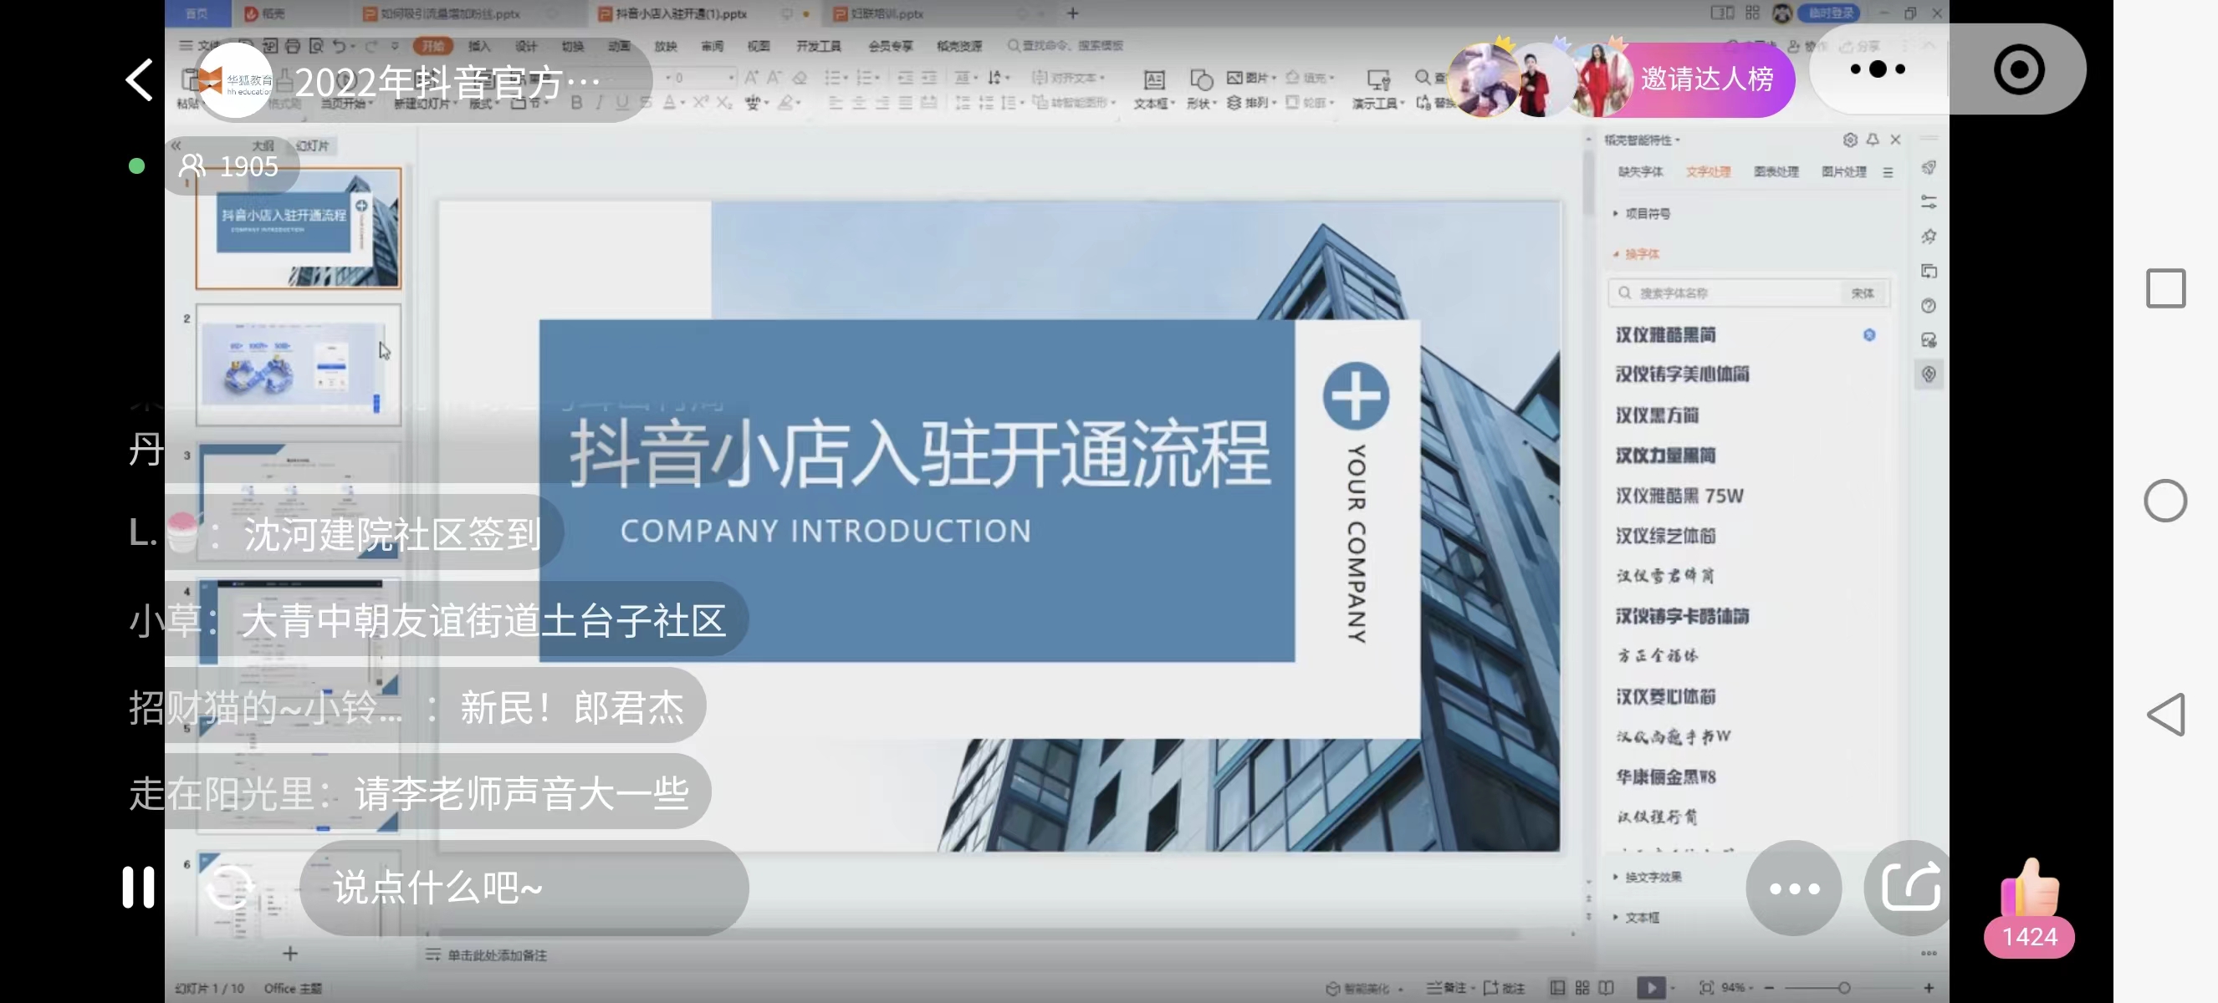This screenshot has width=2218, height=1003.
Task: Click the font name search field
Action: click(x=1726, y=293)
